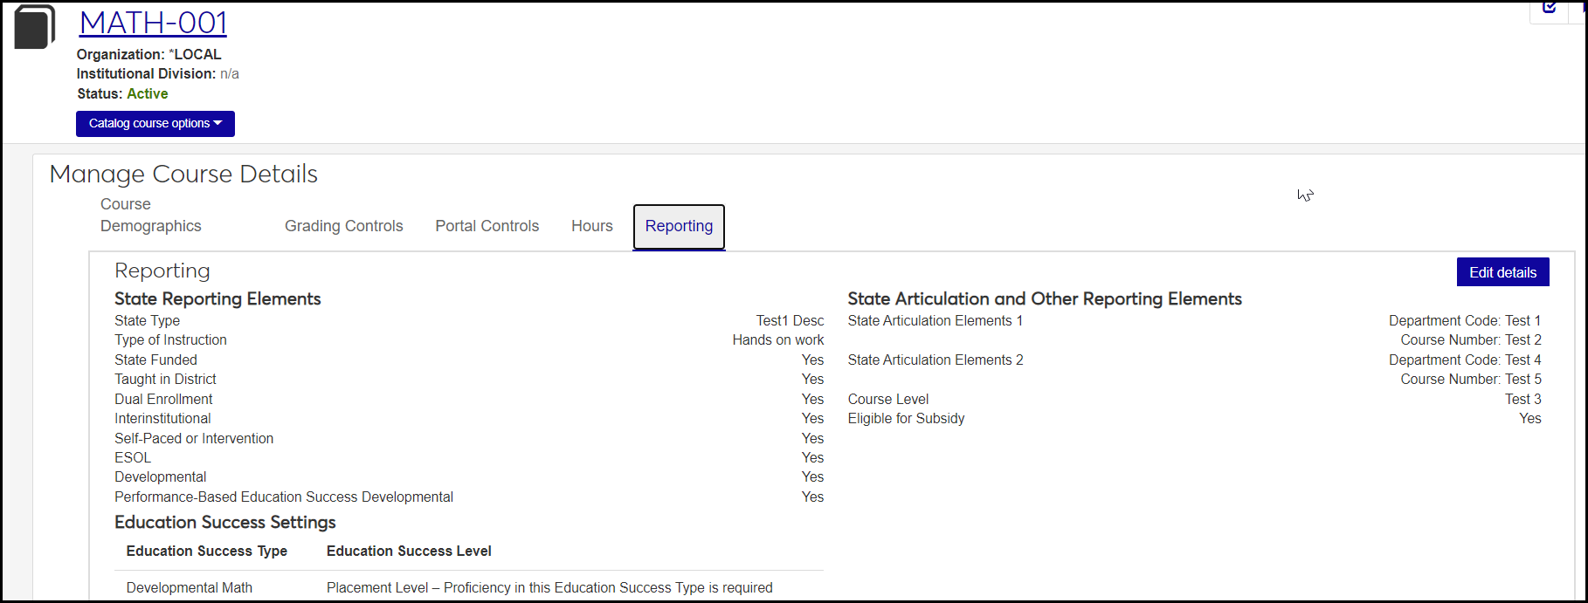Select the Developmental Math row
Image resolution: width=1588 pixels, height=603 pixels.
(x=189, y=588)
